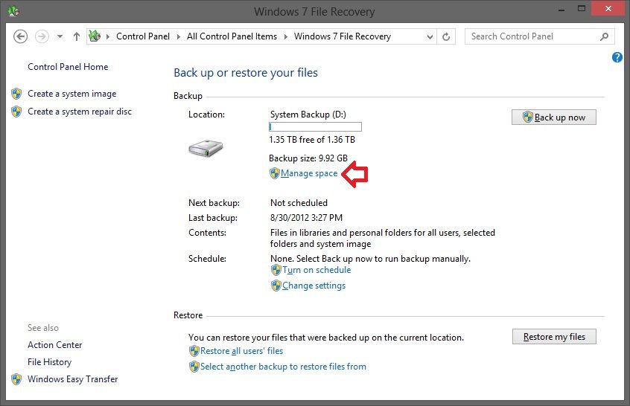Click the disk space usage bar
Screen dimensions: 630x406
coord(315,126)
